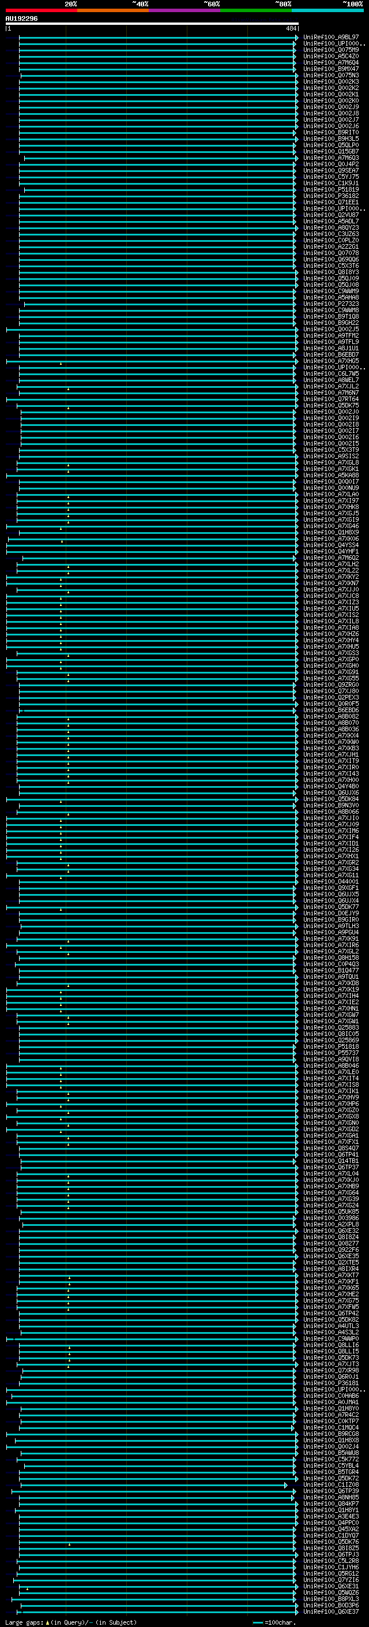This screenshot has width=369, height=1627.
Task: Select label UniRef100_Q15GB7
Action: coord(331,152)
